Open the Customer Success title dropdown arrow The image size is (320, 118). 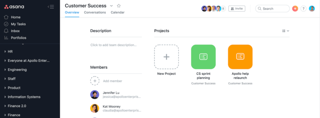pos(111,6)
